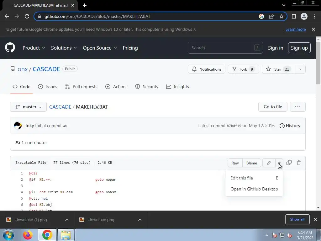Click Show all downloads
The height and width of the screenshot is (241, 321).
tap(297, 219)
